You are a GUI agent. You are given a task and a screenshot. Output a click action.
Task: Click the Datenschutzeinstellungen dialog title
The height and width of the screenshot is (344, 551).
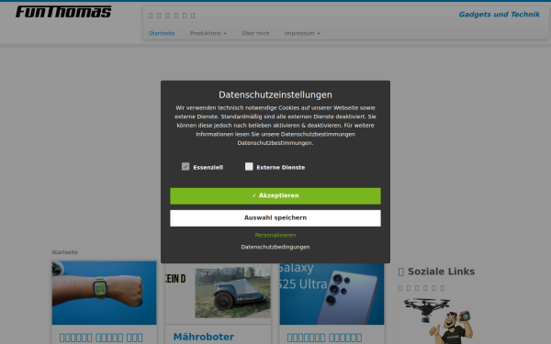click(275, 94)
